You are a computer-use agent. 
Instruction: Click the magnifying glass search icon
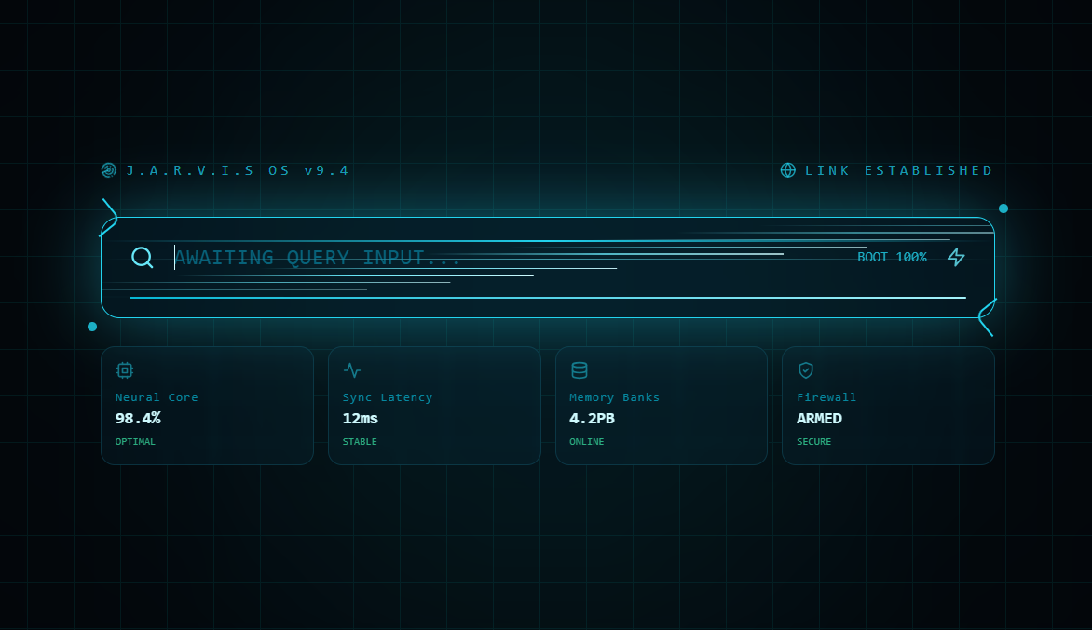click(142, 257)
